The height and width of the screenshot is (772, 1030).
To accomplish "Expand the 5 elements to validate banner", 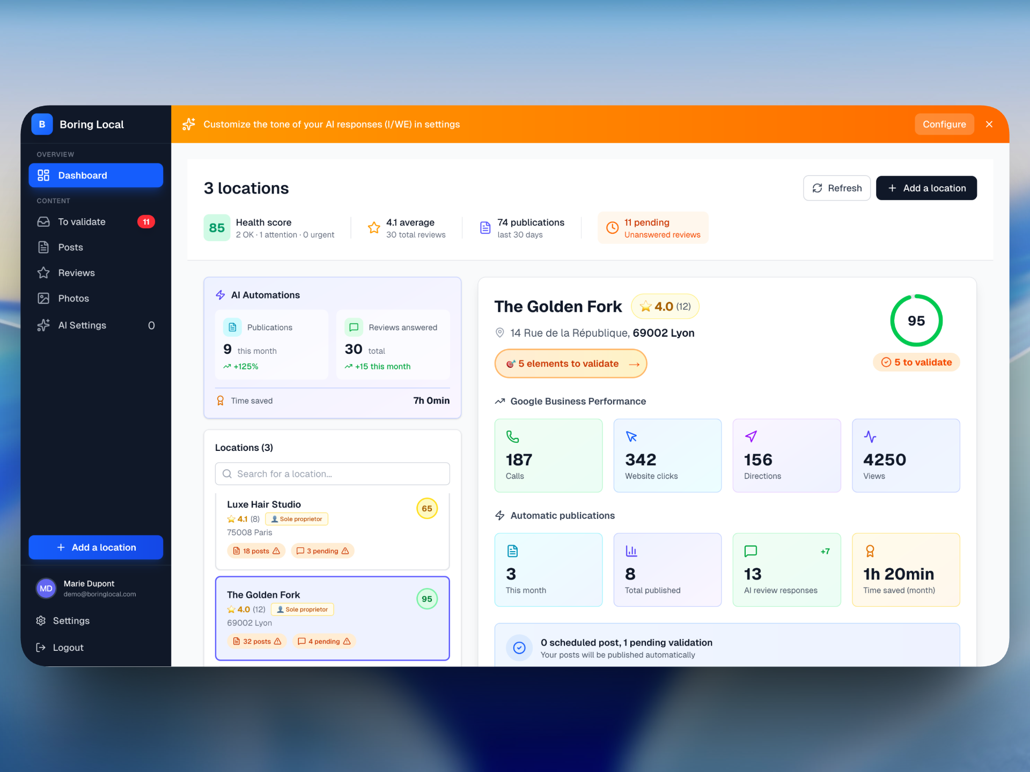I will [570, 363].
